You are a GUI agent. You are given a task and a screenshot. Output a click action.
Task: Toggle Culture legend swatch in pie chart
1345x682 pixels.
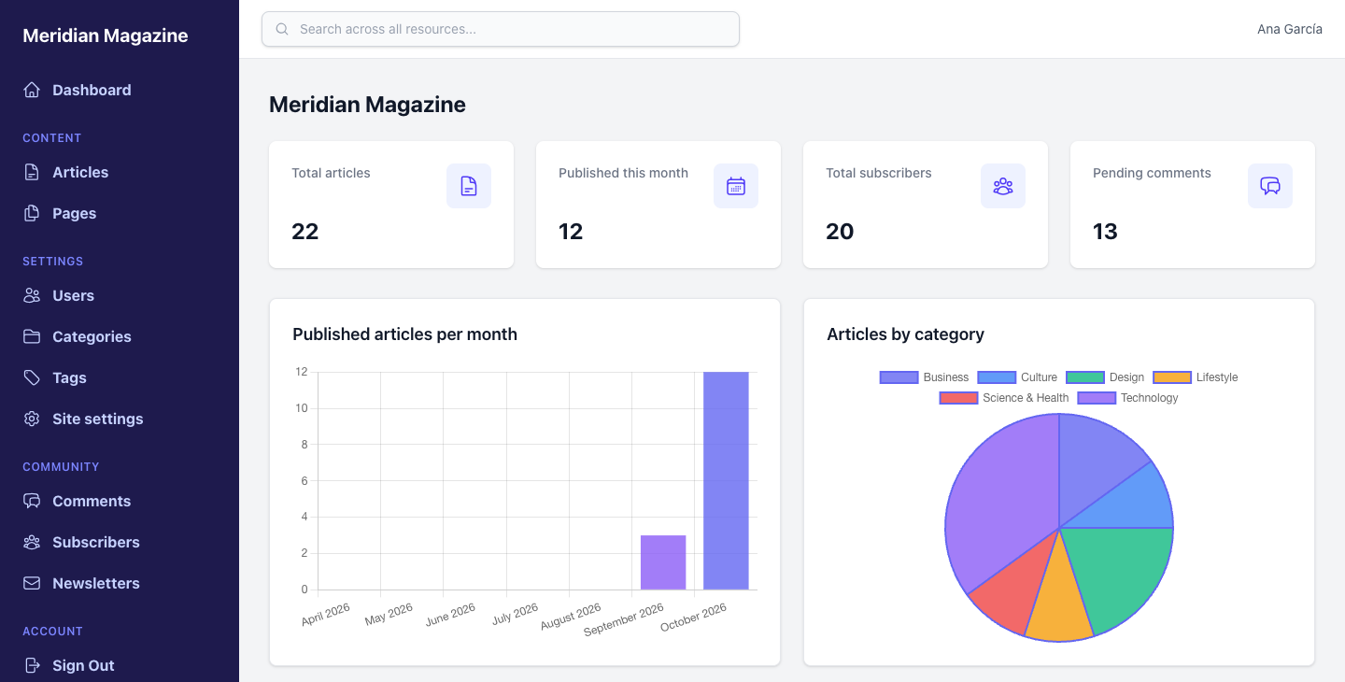pos(997,377)
